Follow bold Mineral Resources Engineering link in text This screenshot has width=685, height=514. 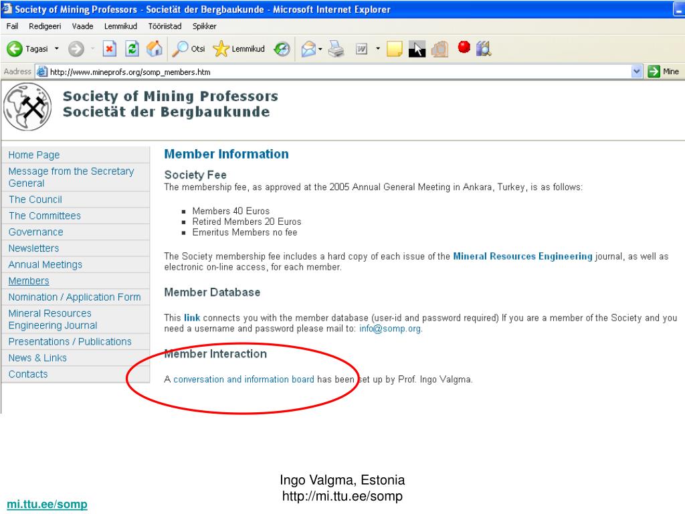522,256
